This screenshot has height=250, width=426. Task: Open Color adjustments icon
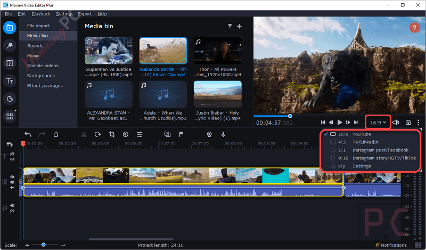coord(126,134)
